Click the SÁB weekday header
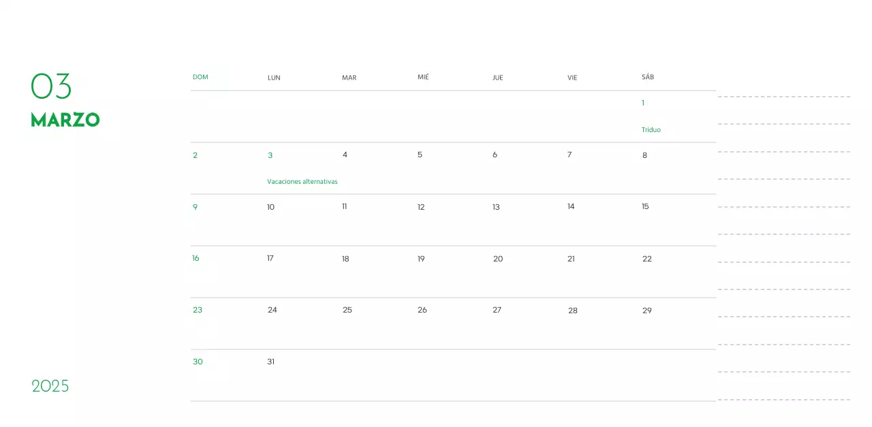 (647, 77)
